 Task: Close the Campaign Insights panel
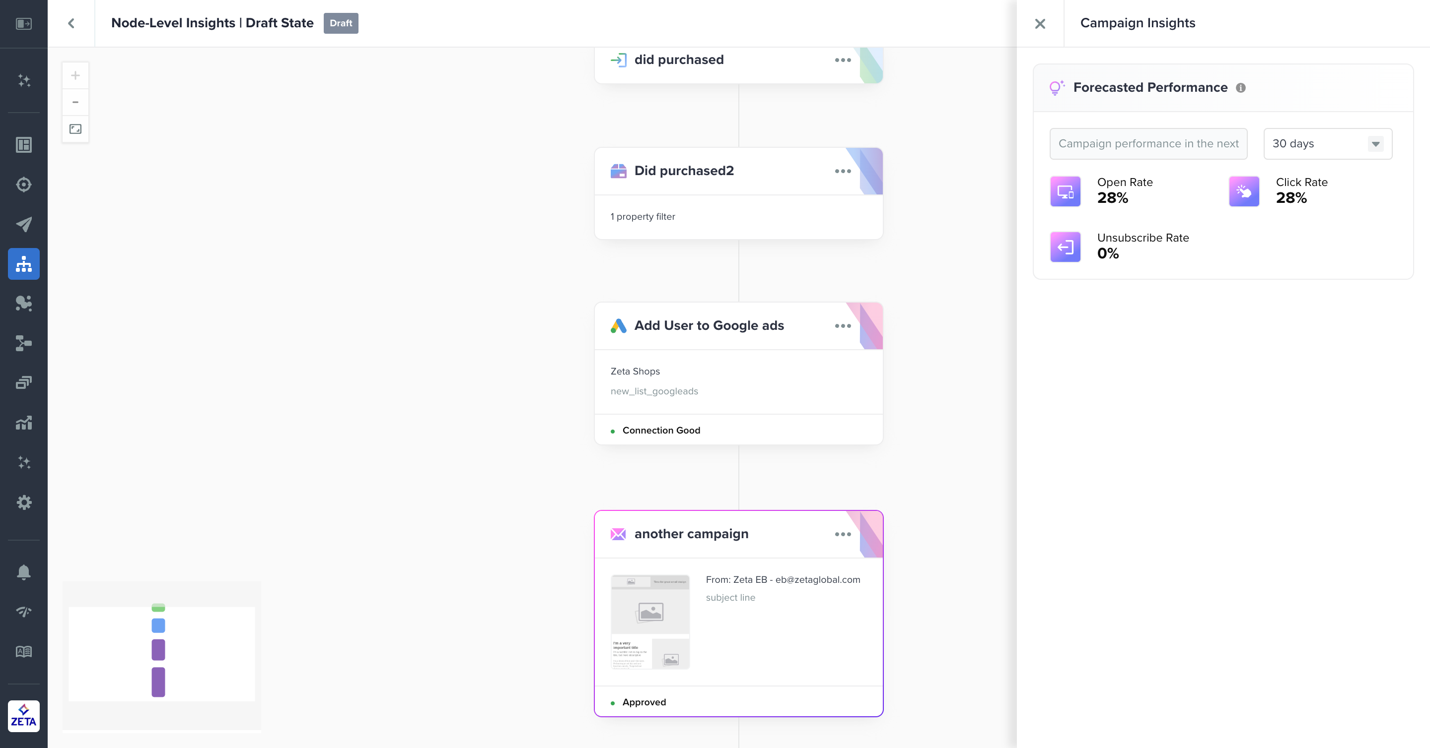click(1040, 23)
